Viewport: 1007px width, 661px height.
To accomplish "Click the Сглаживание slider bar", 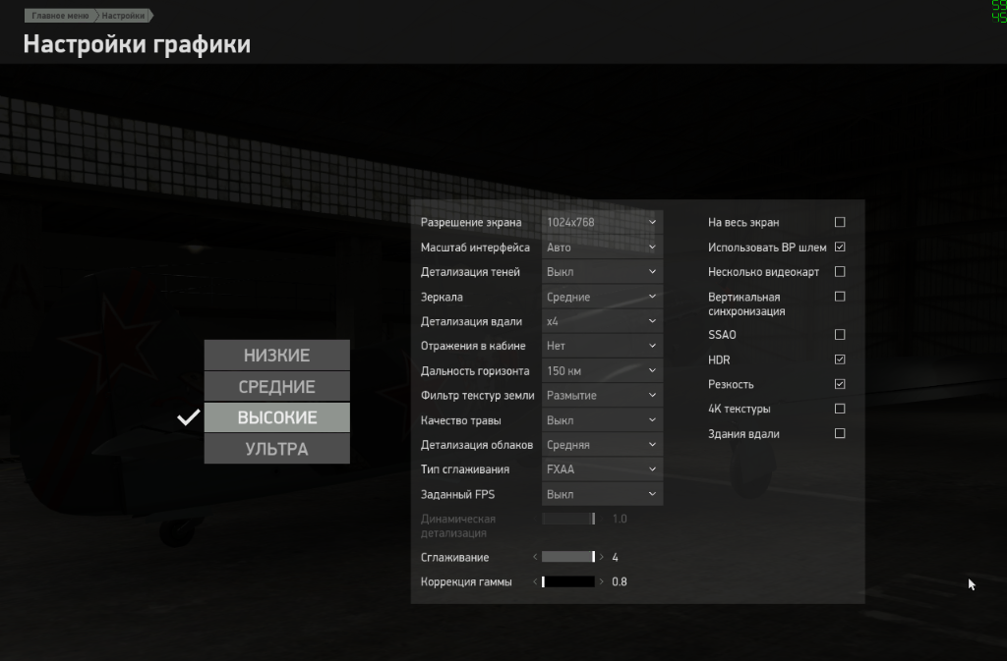I will [568, 557].
